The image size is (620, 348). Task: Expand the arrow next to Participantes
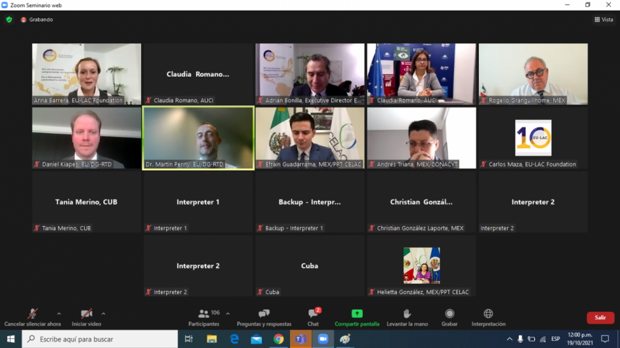[x=228, y=314]
